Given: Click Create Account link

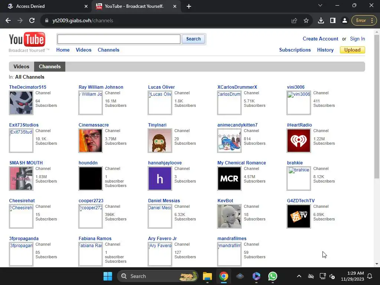Looking at the screenshot, I should pyautogui.click(x=320, y=39).
